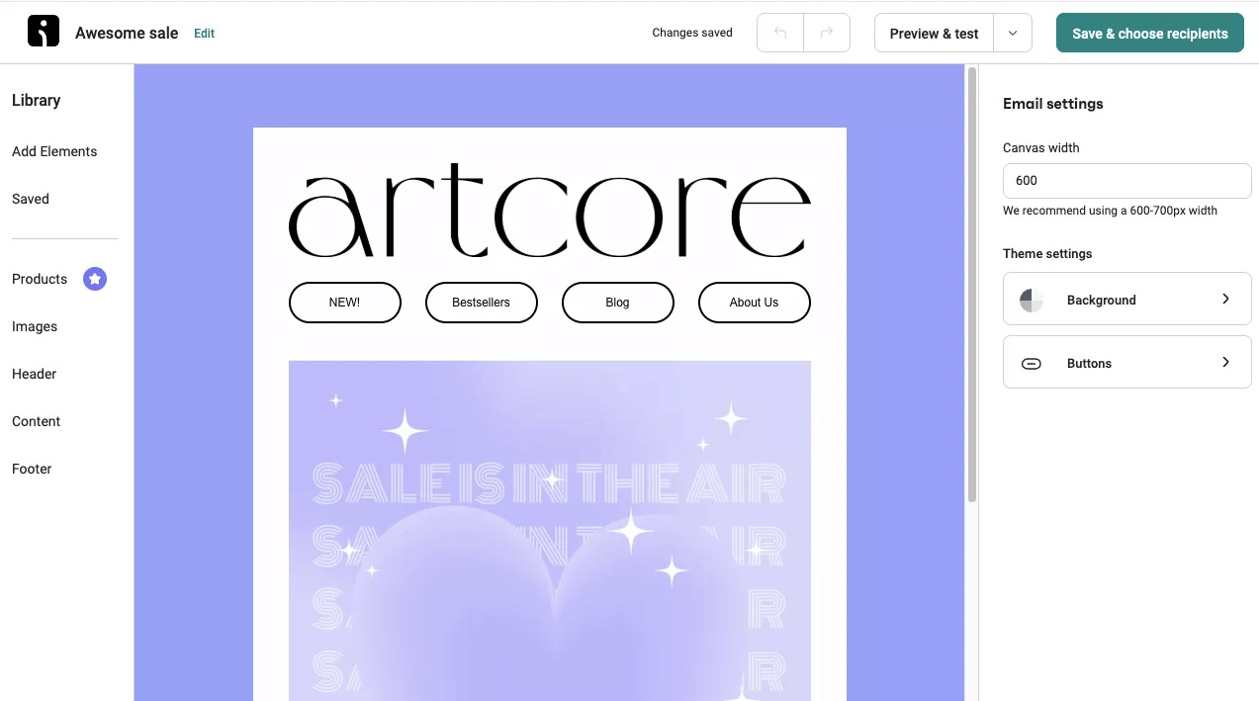Screen dimensions: 1259x701
Task: Click the button-shape icon beside Buttons setting
Action: point(1031,363)
